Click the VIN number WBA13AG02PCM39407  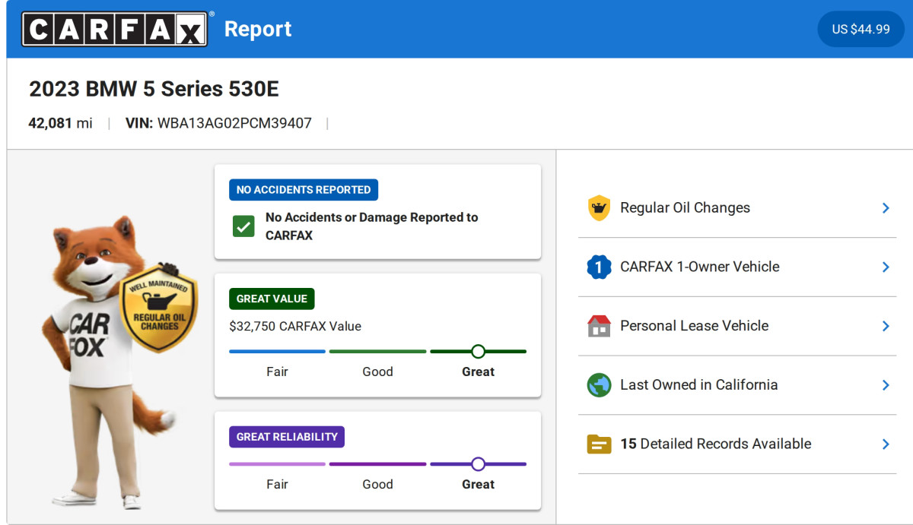click(x=234, y=123)
